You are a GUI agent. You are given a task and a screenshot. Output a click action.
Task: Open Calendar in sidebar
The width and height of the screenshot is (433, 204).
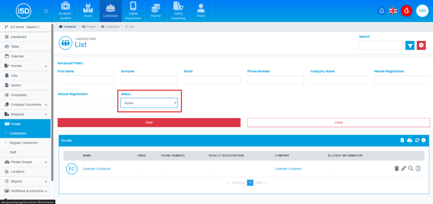25,56
